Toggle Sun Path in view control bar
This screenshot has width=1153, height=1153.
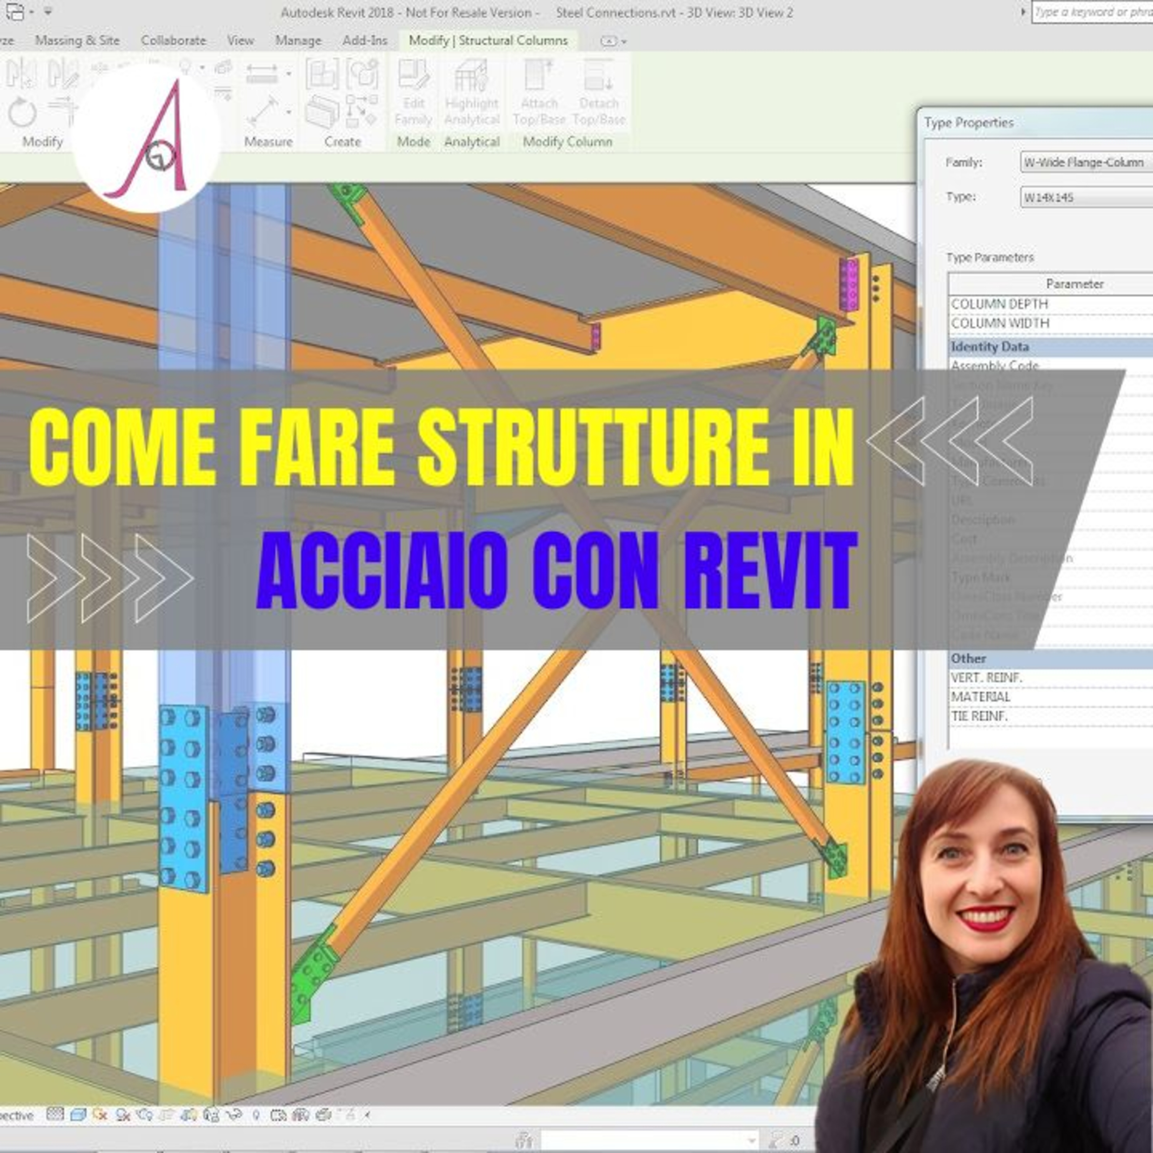pyautogui.click(x=100, y=1115)
